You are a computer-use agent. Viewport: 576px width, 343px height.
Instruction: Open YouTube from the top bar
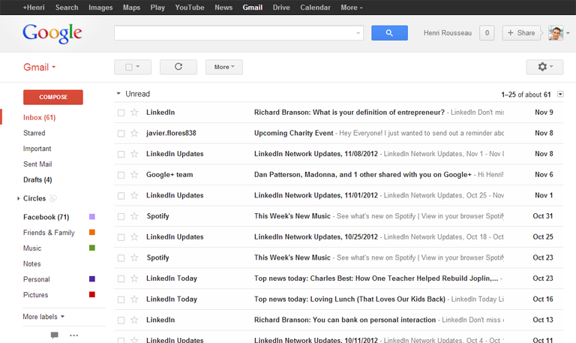pyautogui.click(x=190, y=8)
